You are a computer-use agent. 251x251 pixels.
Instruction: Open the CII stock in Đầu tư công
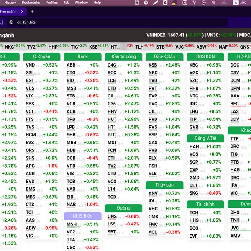123,96
